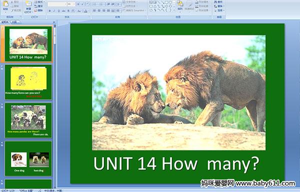Screen dimensions: 300x192
Task: Open the Change Case Aa menu
Action: 79,11
